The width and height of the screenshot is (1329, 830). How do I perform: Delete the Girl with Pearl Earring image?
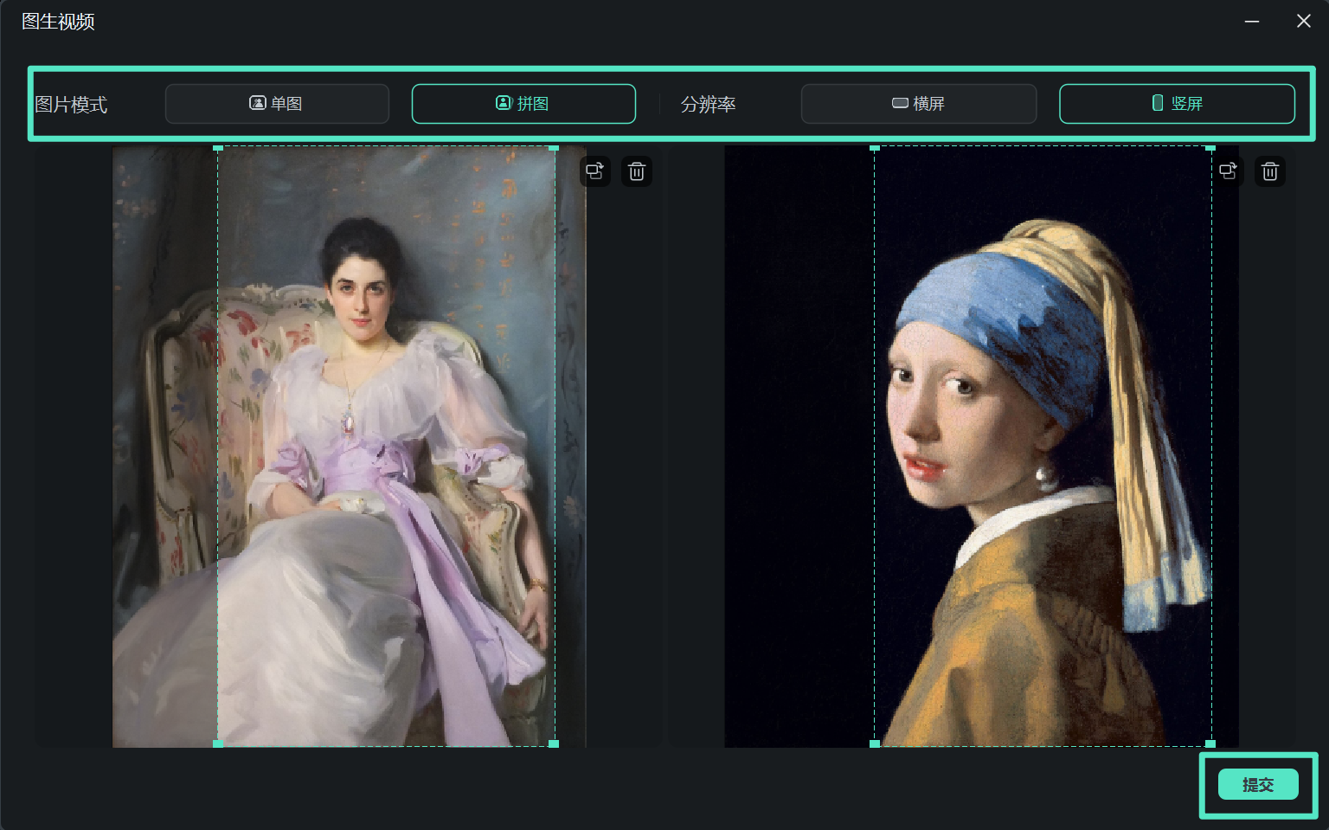1270,171
